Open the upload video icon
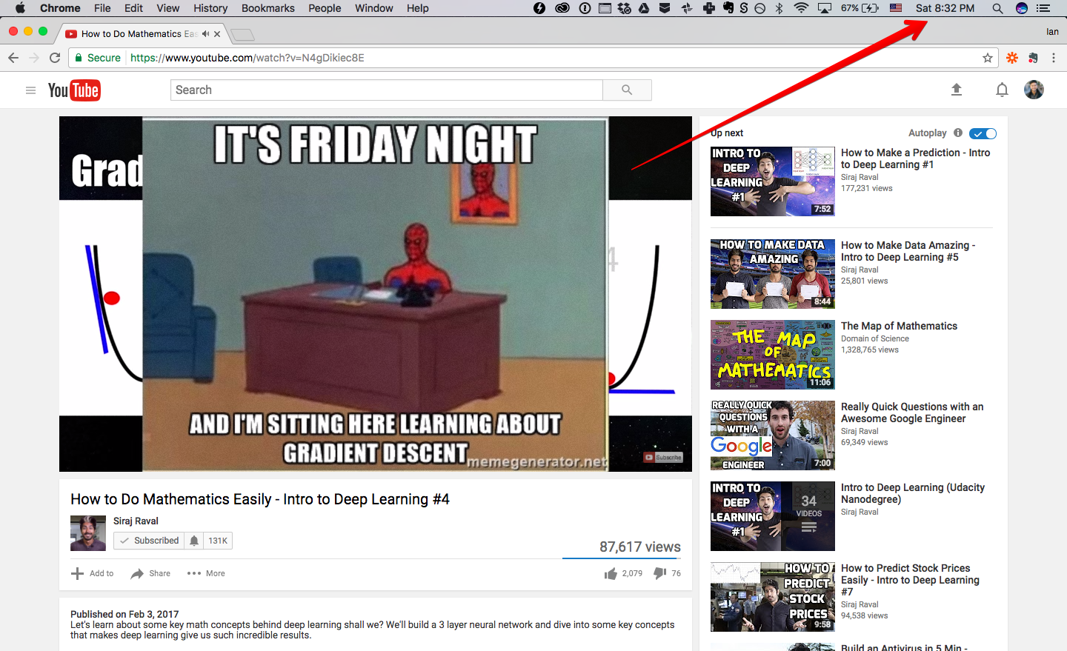 pos(957,90)
